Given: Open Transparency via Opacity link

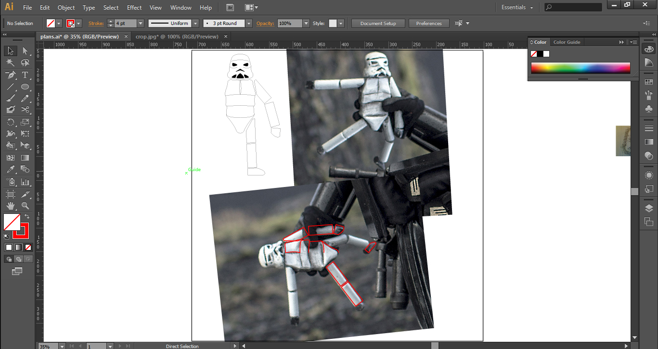Looking at the screenshot, I should 265,23.
